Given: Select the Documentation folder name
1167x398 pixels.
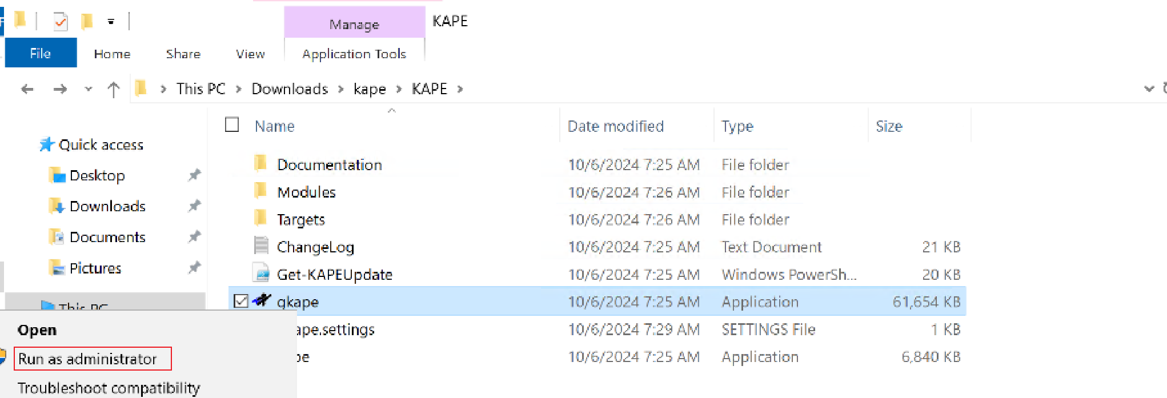Looking at the screenshot, I should tap(330, 165).
